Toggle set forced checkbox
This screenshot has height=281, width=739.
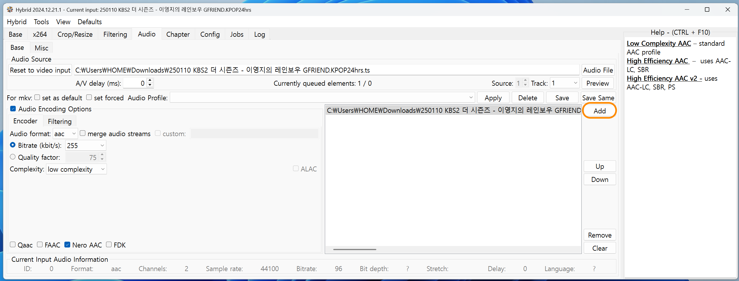pos(89,98)
